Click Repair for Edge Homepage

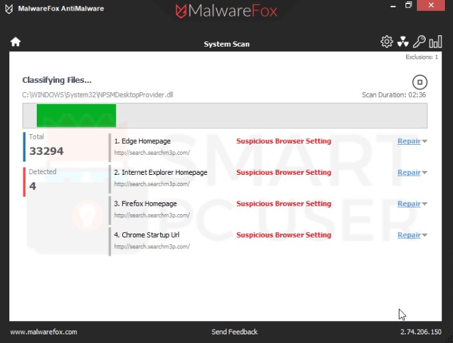coord(409,141)
